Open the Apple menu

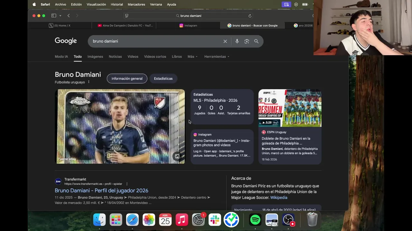[34, 4]
